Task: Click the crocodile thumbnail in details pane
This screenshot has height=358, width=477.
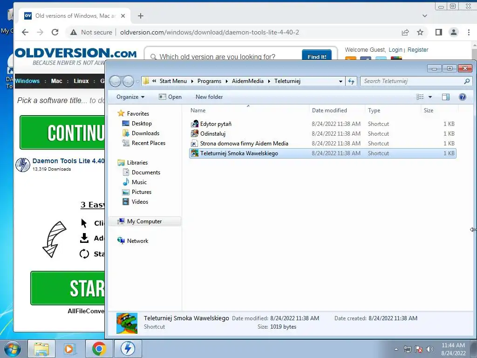Action: point(127,323)
